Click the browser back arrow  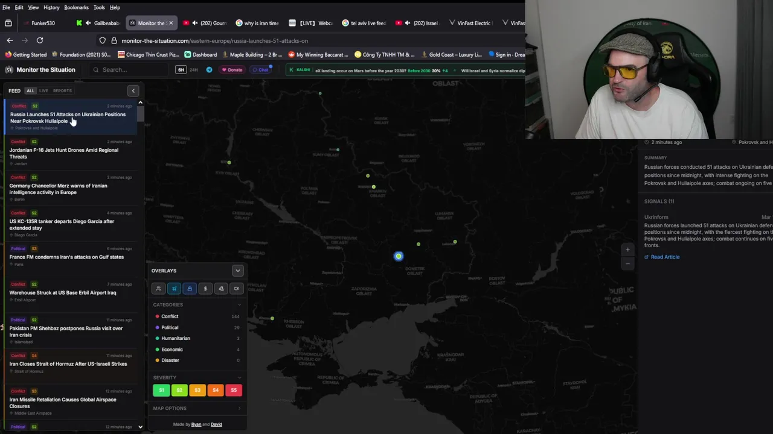coord(10,40)
